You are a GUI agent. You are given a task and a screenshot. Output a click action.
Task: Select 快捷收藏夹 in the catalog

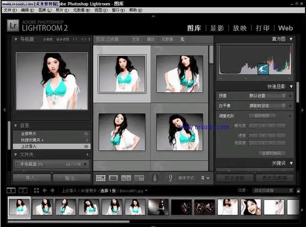(x=52, y=140)
